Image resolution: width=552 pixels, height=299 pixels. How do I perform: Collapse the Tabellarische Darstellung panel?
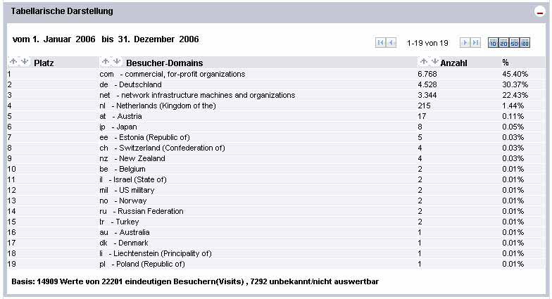(539, 12)
